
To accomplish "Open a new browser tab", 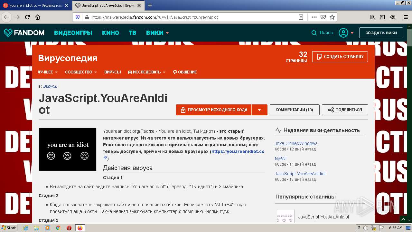I will click(x=150, y=5).
